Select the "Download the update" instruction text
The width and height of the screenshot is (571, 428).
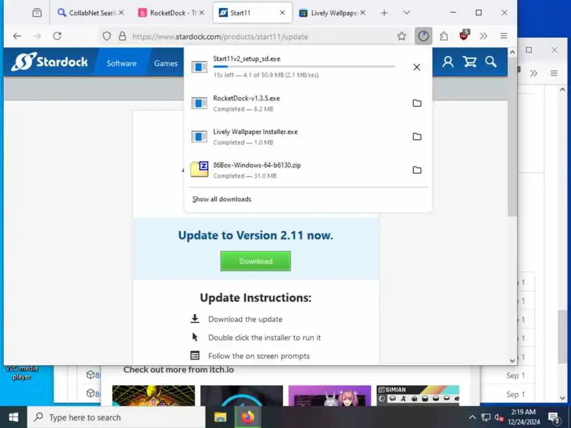[x=245, y=319]
